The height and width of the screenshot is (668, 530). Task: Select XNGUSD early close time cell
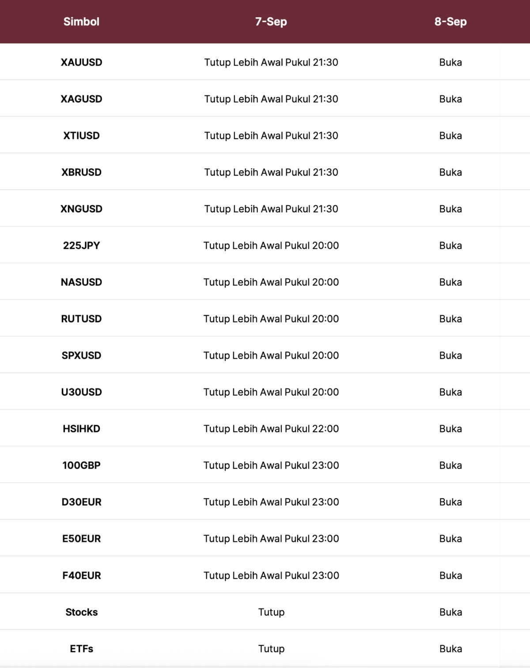(271, 209)
